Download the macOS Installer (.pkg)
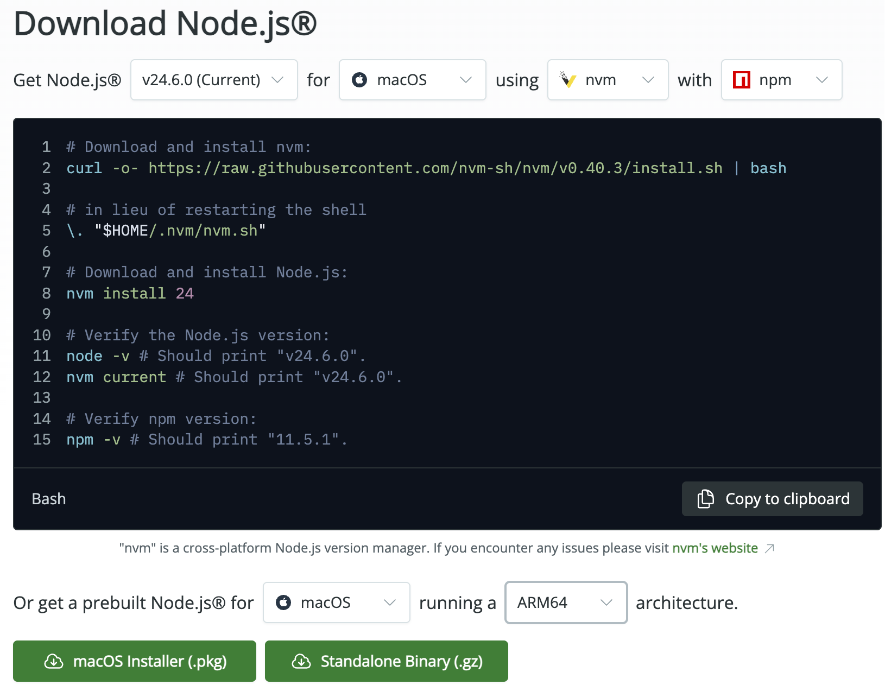The width and height of the screenshot is (885, 685). pos(135,661)
